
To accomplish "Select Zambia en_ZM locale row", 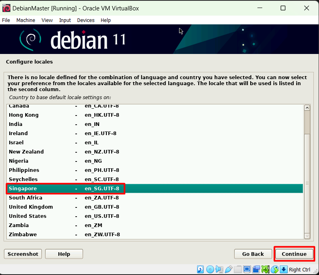I will pyautogui.click(x=155, y=225).
